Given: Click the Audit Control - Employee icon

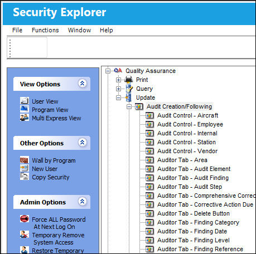Looking at the screenshot, I should coord(149,124).
